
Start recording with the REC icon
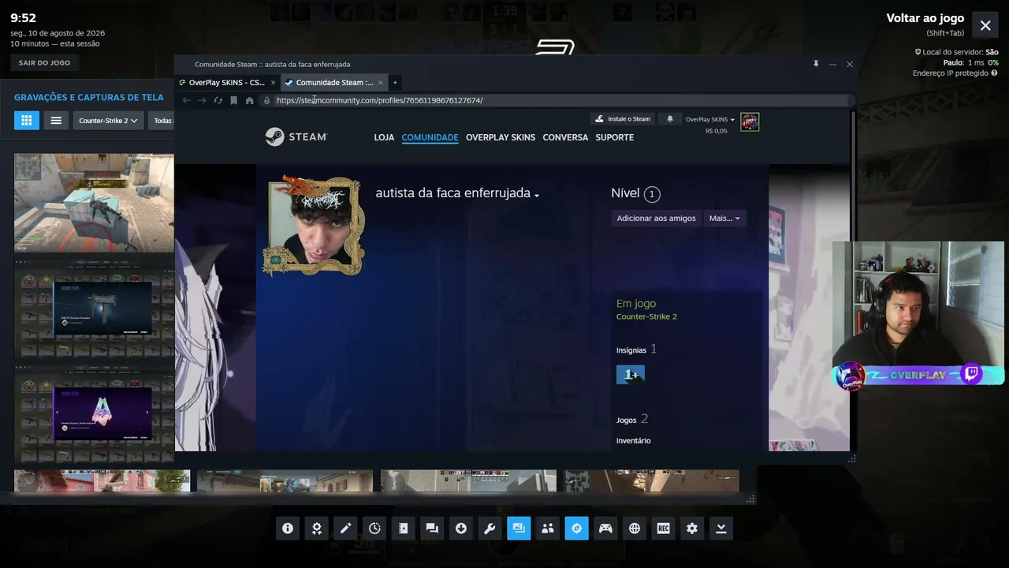663,529
